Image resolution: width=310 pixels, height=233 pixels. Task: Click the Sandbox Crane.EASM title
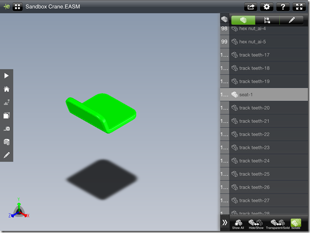[52, 7]
